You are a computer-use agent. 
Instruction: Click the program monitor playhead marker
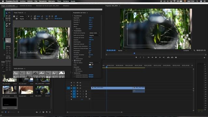tap(134, 53)
